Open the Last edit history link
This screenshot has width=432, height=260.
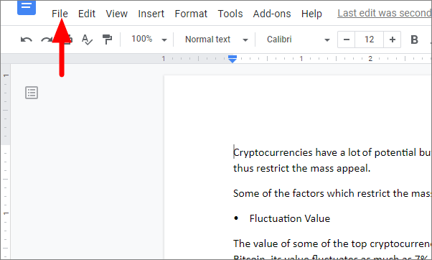click(385, 13)
